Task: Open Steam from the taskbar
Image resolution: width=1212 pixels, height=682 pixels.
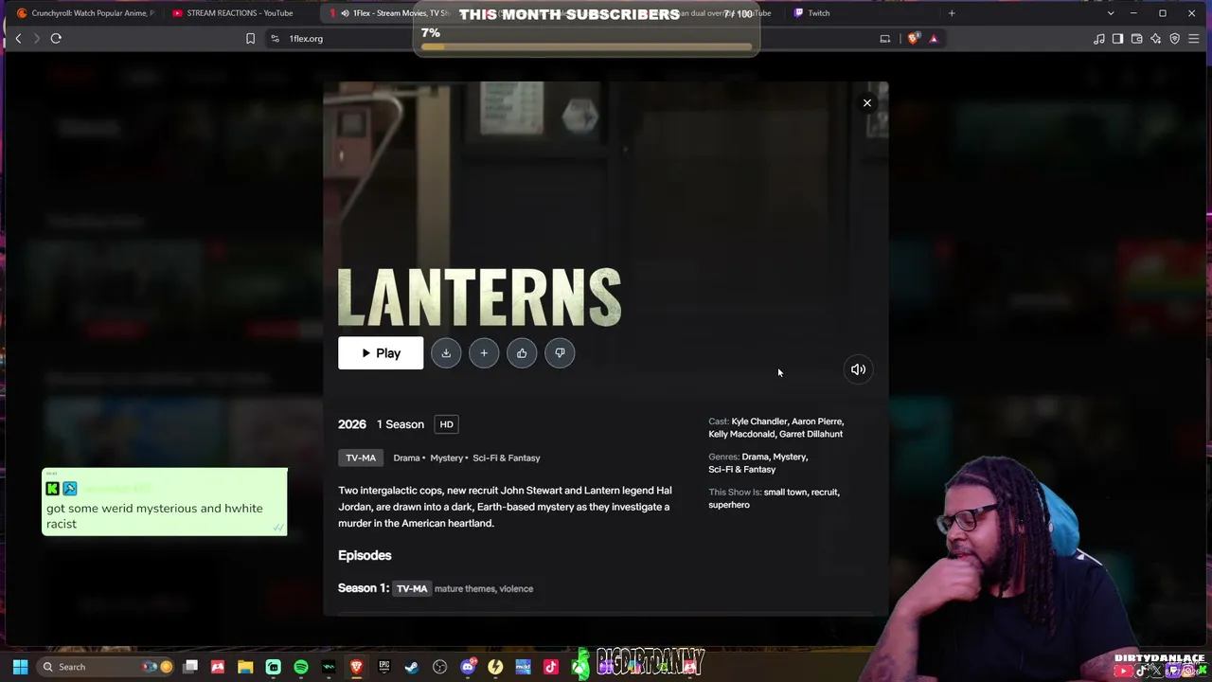Action: pyautogui.click(x=411, y=667)
